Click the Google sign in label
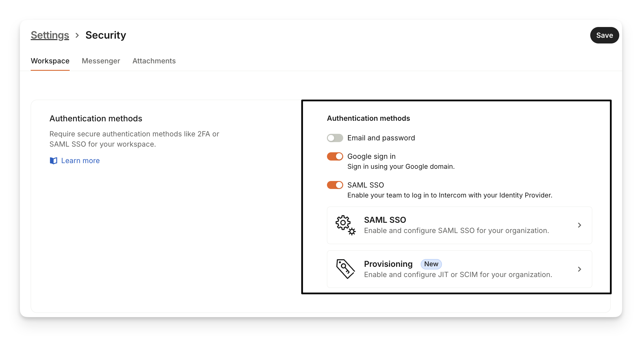This screenshot has height=337, width=642. 371,157
